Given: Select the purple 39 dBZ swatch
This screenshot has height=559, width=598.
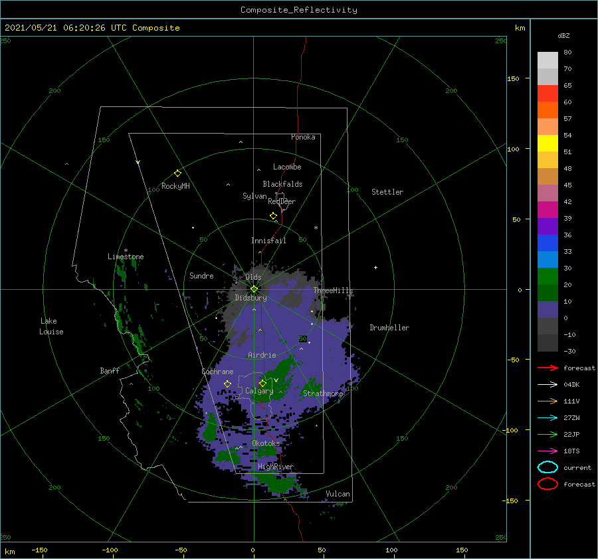Looking at the screenshot, I should pos(548,226).
